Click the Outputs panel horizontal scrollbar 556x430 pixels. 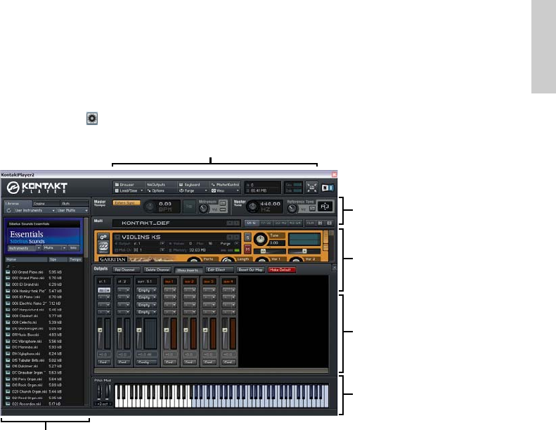click(x=212, y=371)
